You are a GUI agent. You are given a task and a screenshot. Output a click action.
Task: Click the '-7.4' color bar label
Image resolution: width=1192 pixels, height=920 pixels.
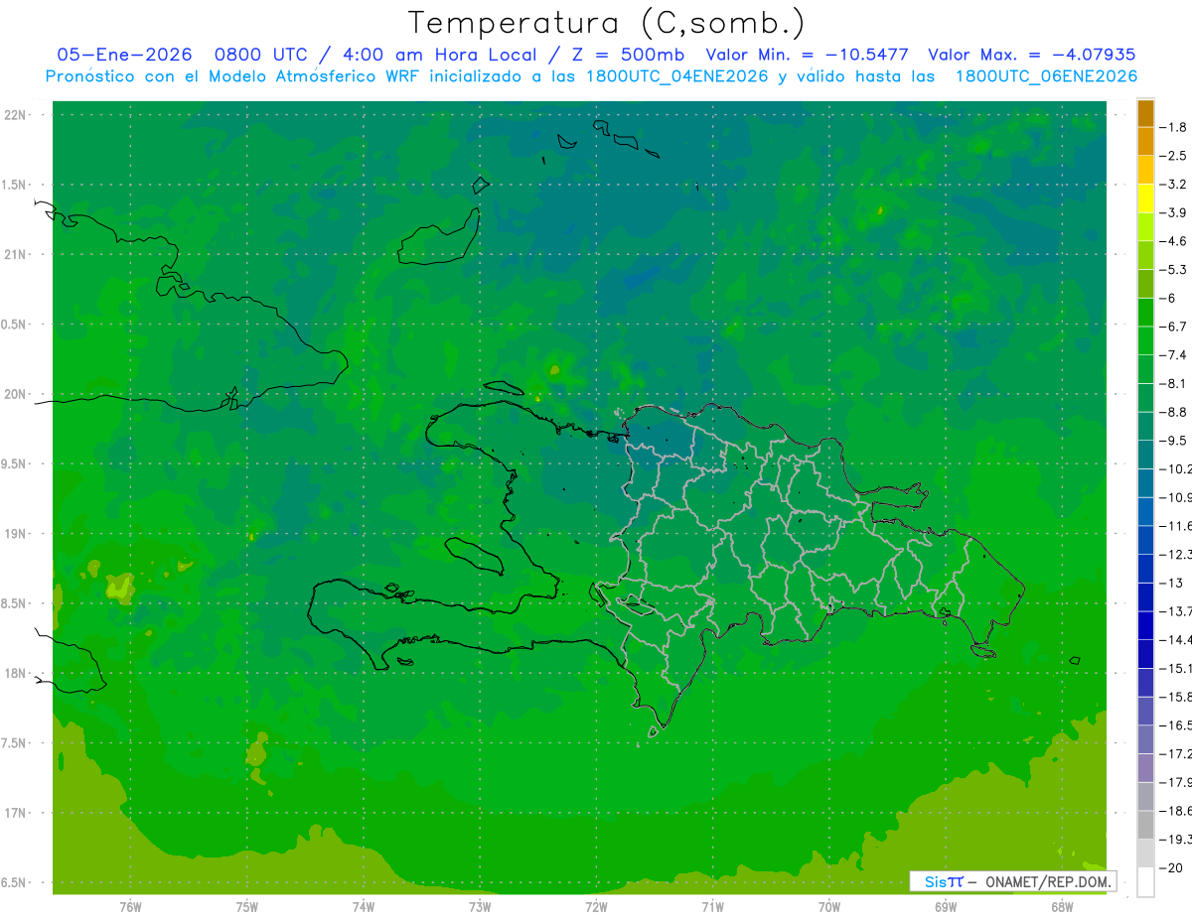tap(1173, 355)
